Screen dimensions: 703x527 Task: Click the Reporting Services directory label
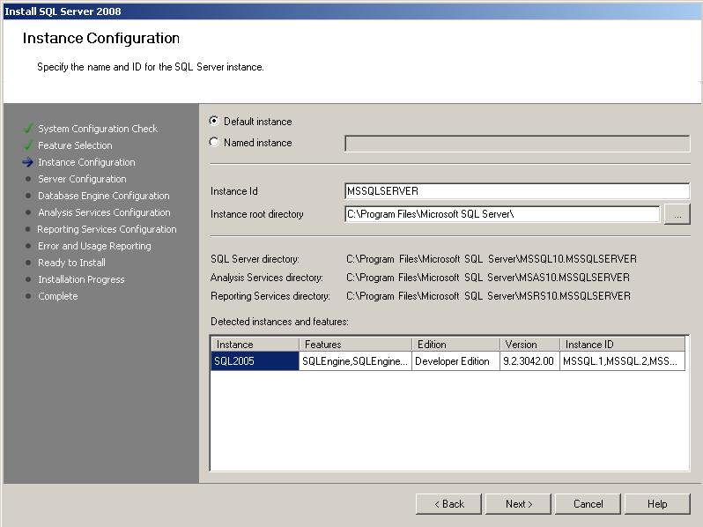pyautogui.click(x=270, y=296)
